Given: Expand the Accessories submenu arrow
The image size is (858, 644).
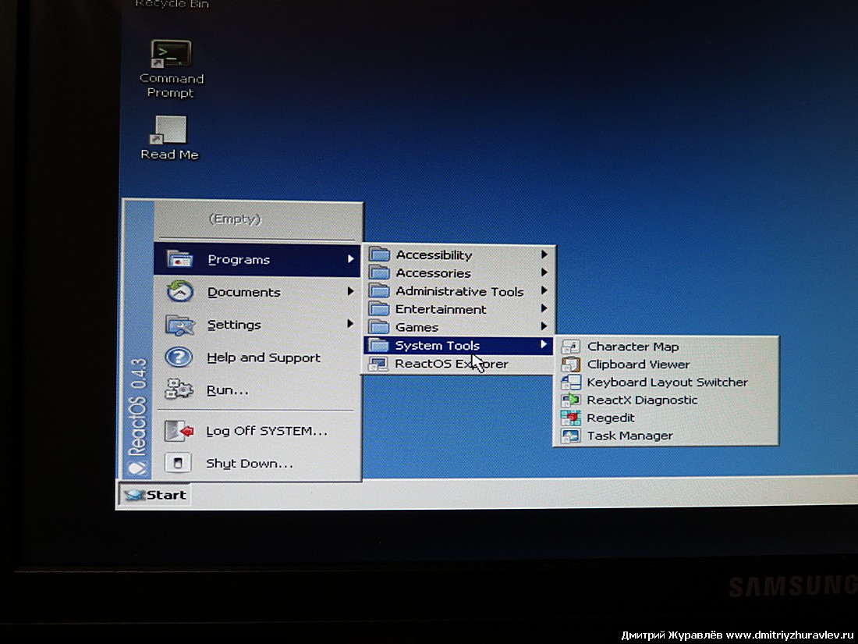Looking at the screenshot, I should [544, 272].
